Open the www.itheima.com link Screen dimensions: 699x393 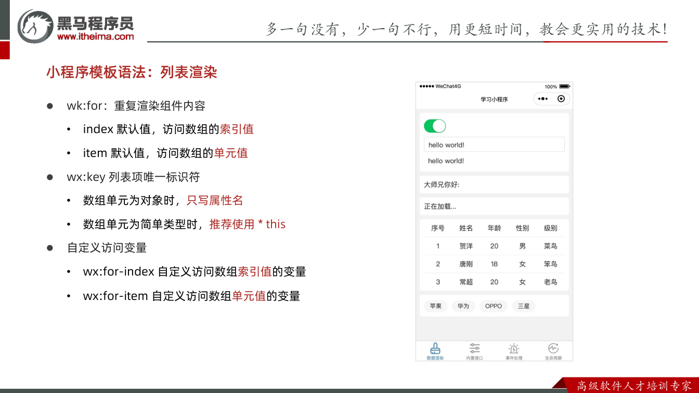[x=96, y=36]
